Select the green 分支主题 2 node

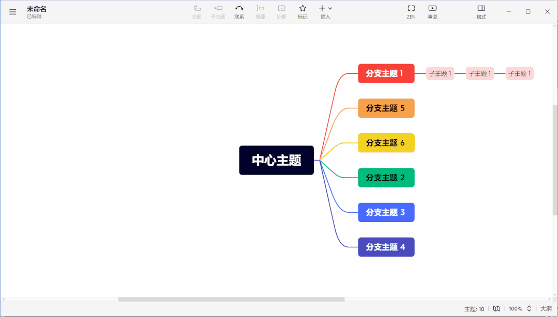pos(386,178)
